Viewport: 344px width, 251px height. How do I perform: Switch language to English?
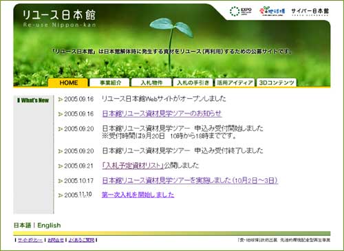click(x=49, y=226)
